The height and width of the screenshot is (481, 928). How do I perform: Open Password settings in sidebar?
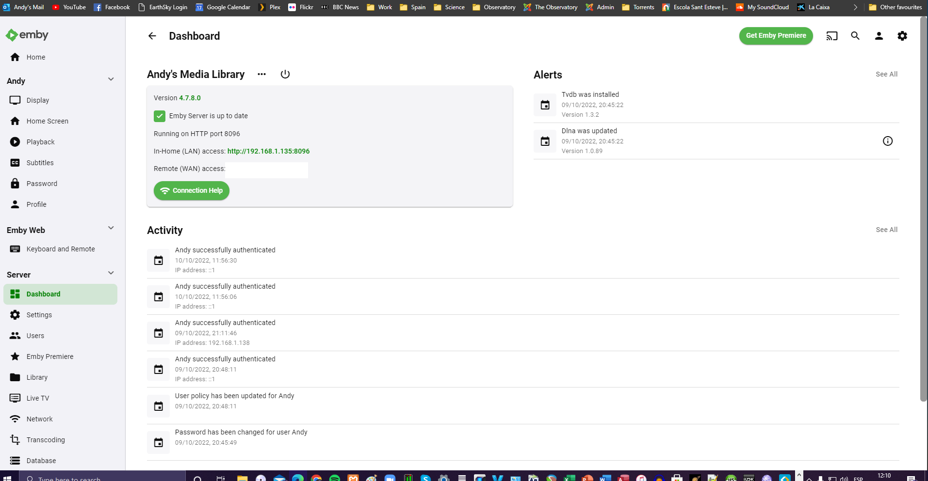point(60,184)
